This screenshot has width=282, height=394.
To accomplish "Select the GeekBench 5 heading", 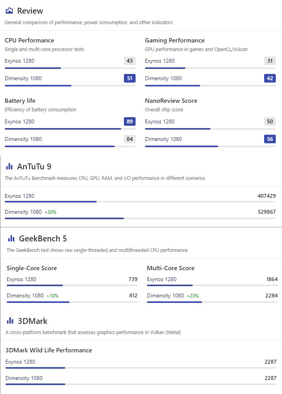I will (x=43, y=238).
